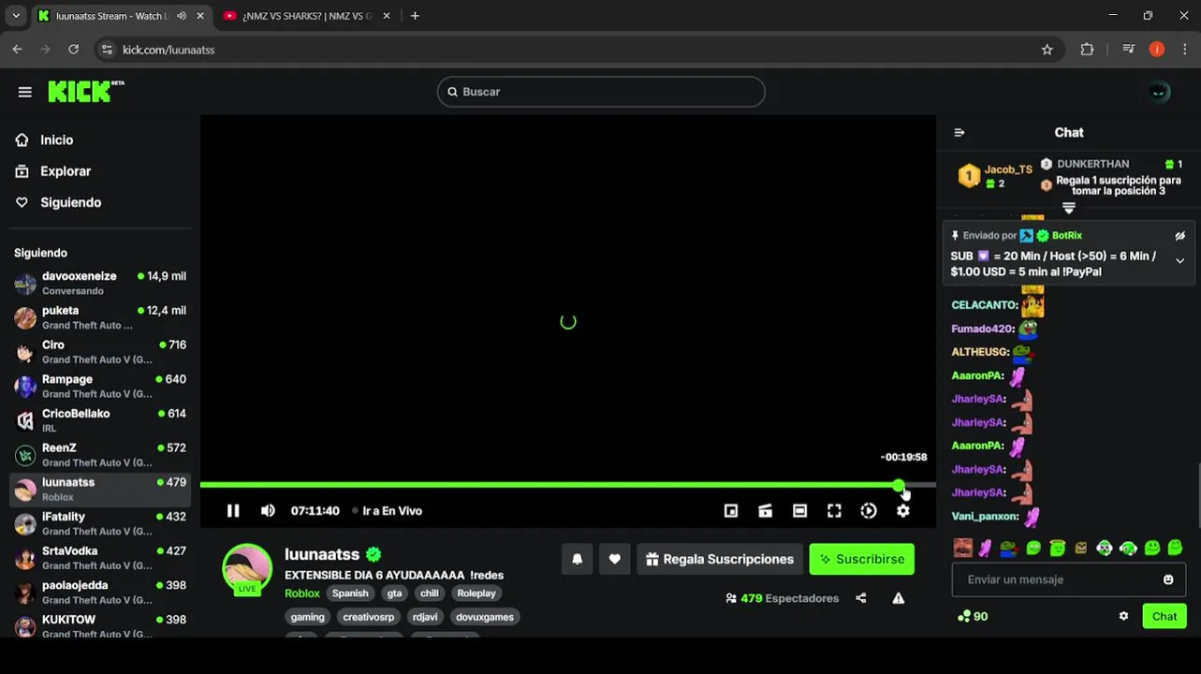Open channel points 90 balance
1201x674 pixels.
point(973,616)
